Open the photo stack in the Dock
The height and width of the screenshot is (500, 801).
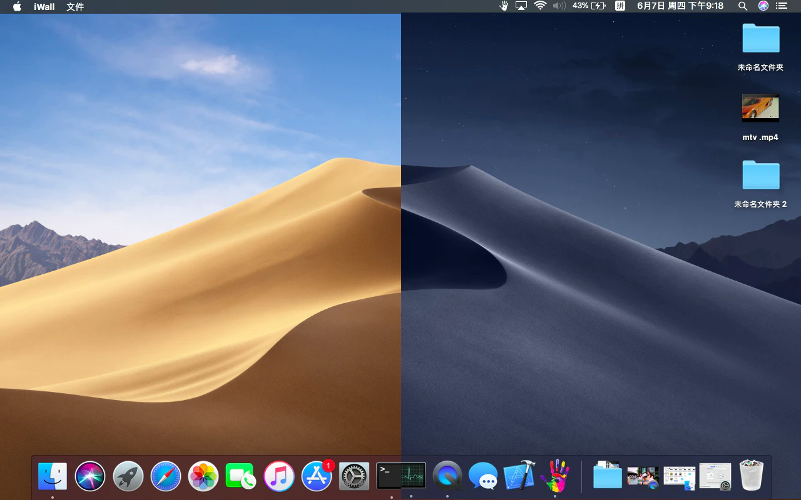point(643,477)
